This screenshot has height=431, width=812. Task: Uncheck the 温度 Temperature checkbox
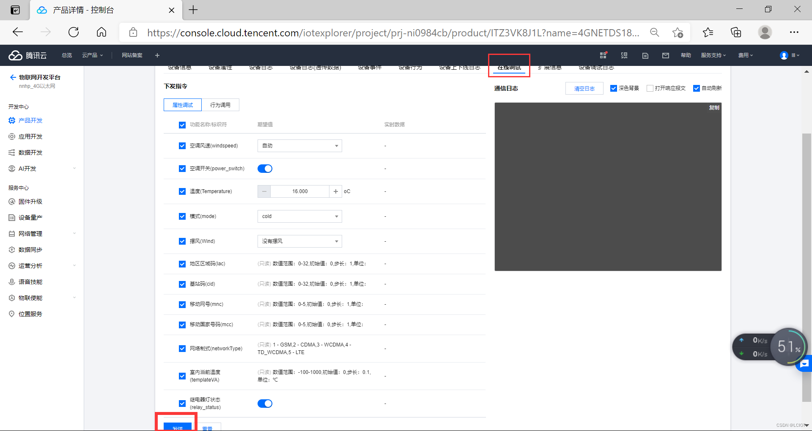click(x=182, y=191)
